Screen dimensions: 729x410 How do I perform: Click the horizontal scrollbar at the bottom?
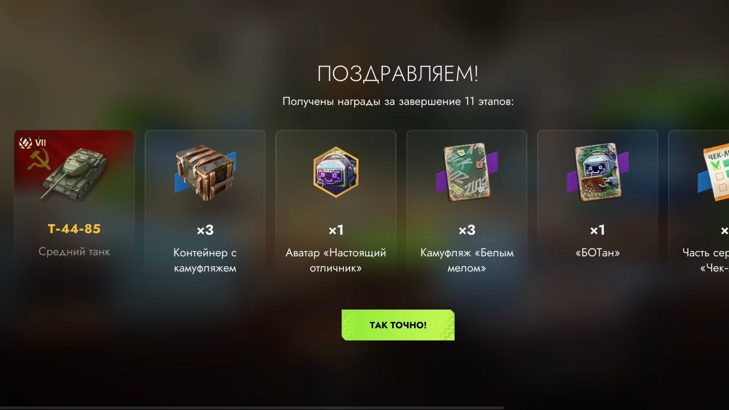[x=252, y=408]
